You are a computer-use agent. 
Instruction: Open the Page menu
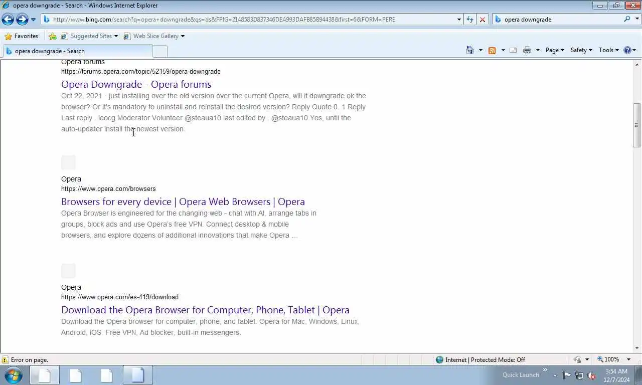click(555, 50)
